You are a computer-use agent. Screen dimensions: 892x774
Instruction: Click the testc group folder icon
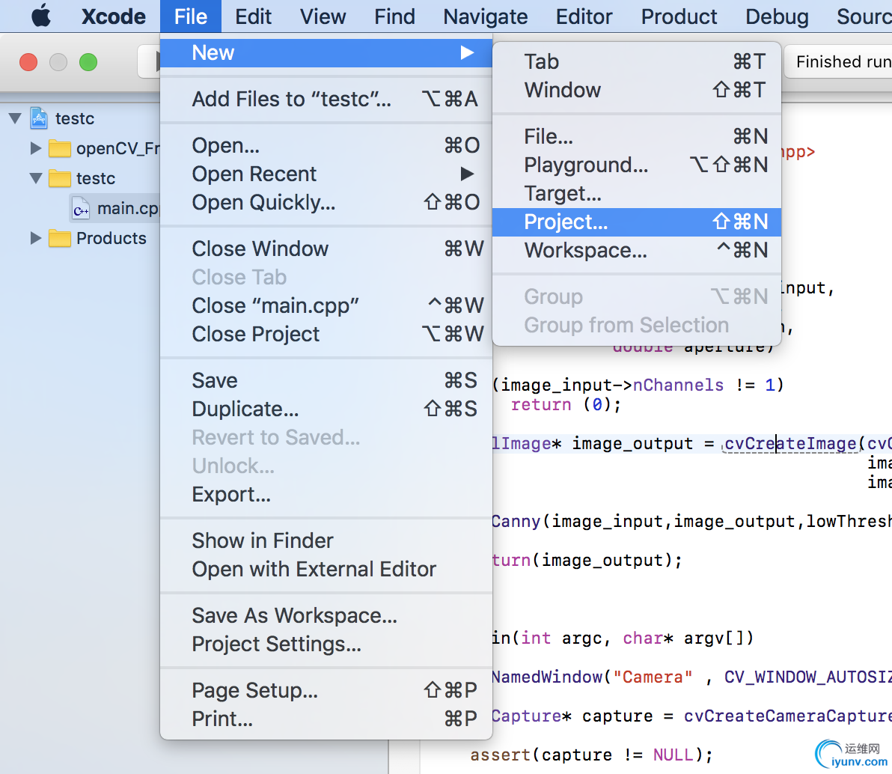click(x=60, y=178)
